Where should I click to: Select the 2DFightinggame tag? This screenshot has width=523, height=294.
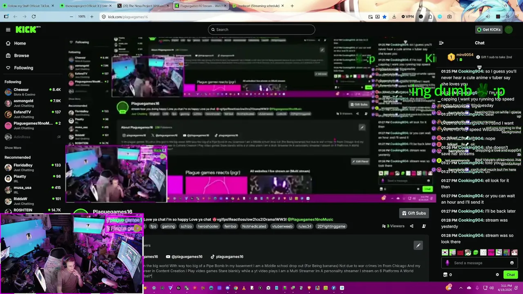click(331, 226)
